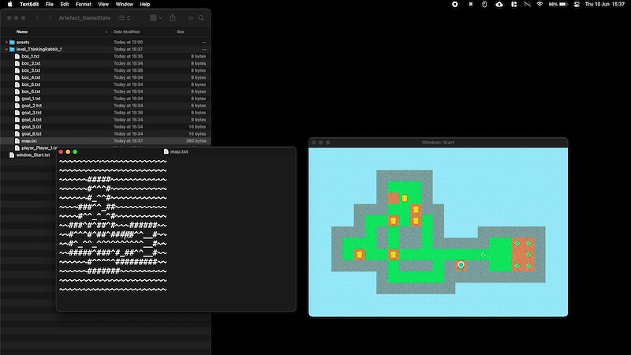Click inside the map.txt text area
The height and width of the screenshot is (355, 631).
(176, 233)
